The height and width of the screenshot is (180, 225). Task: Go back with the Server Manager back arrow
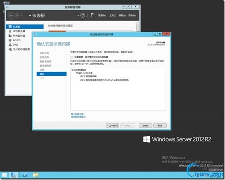point(11,15)
